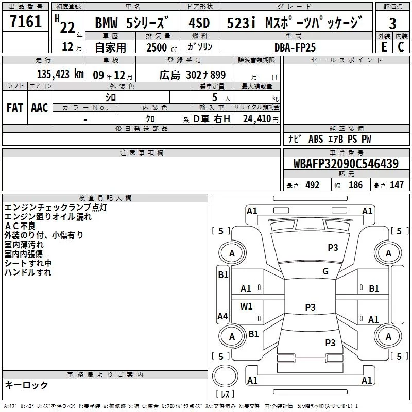Click the A4 mark on the diagram

(x=223, y=316)
